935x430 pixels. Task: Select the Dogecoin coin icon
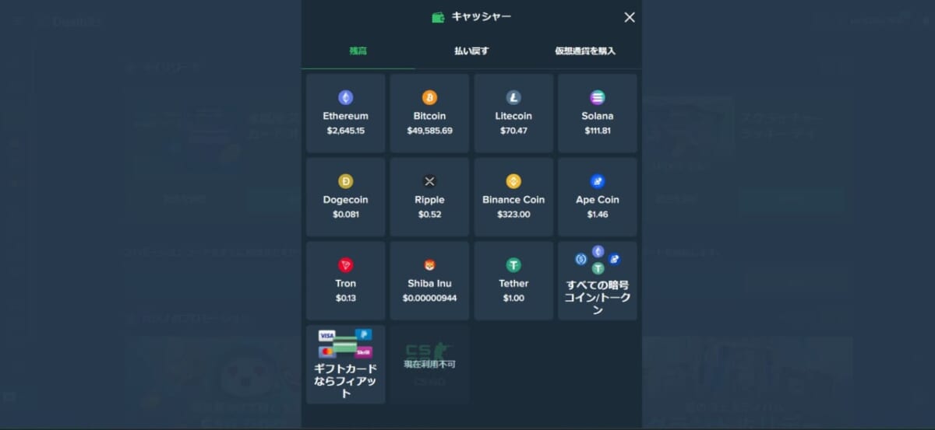pyautogui.click(x=345, y=181)
